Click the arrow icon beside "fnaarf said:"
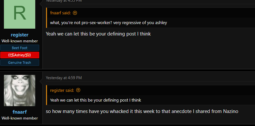255x126 pixels. [75, 13]
